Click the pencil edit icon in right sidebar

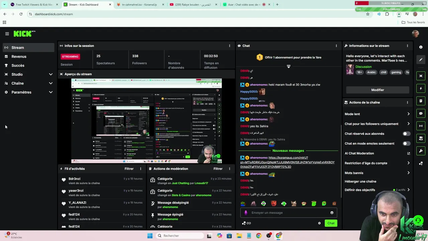(x=421, y=60)
